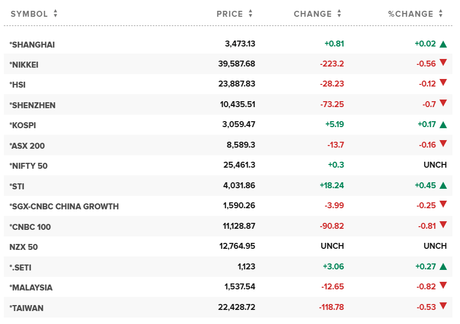The height and width of the screenshot is (324, 460).
Task: Click the %CHANGE column header label
Action: 410,14
